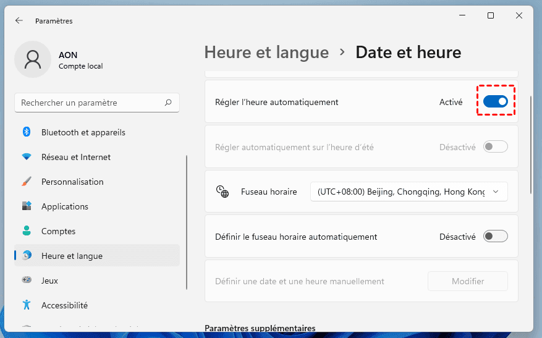
Task: Open the Fuseau horaire time zone dropdown
Action: click(x=409, y=192)
